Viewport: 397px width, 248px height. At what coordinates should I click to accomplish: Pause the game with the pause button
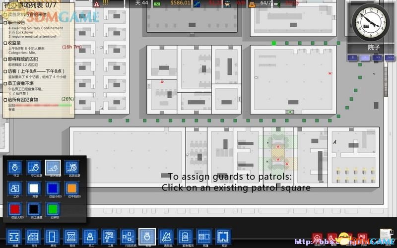point(352,58)
